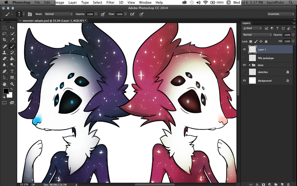Screen dimensions: 297x186
Task: Open the Layer menu
Action: coord(73,2)
